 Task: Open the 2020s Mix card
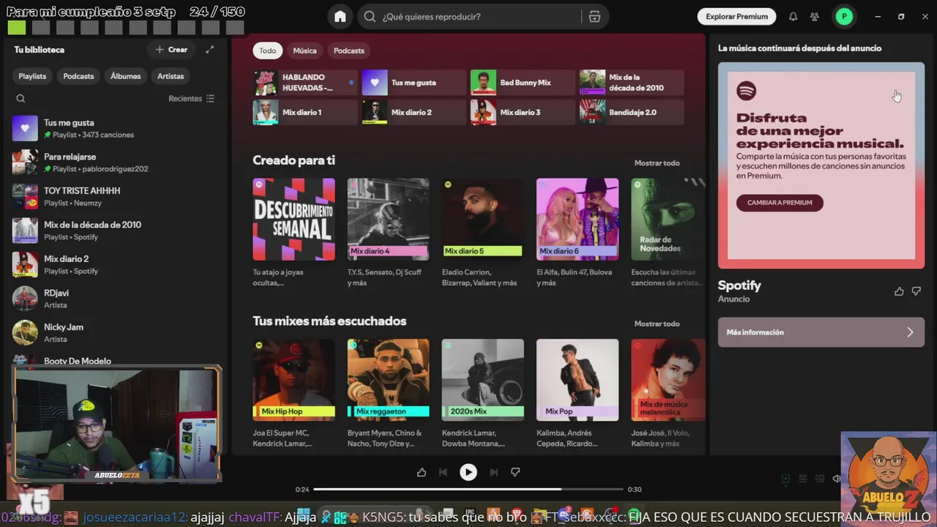tap(482, 394)
